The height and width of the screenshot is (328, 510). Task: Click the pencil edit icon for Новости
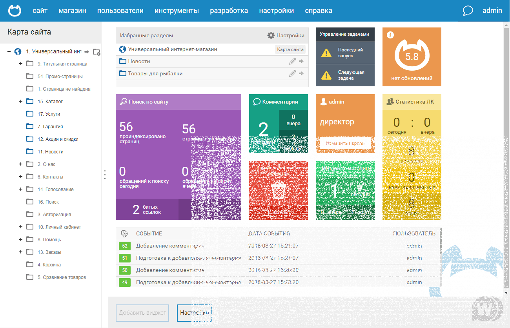tap(292, 62)
